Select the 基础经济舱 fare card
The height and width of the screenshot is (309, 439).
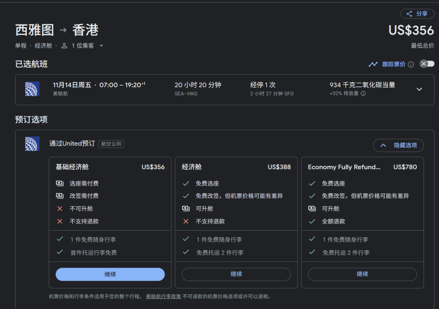[110, 203]
